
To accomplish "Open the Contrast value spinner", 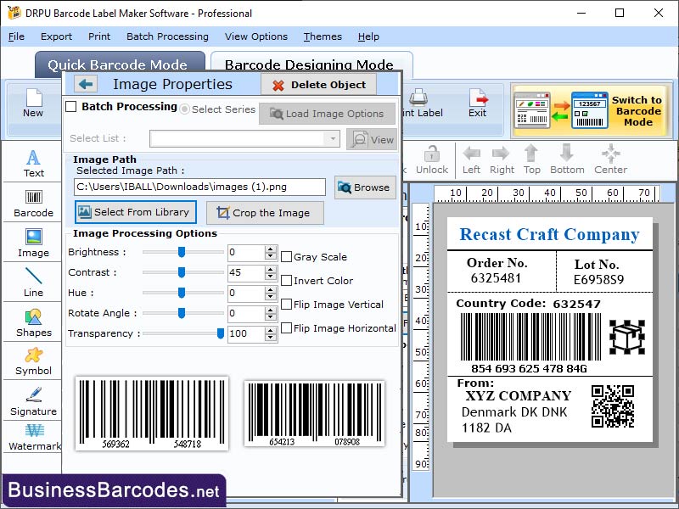I will (x=270, y=272).
